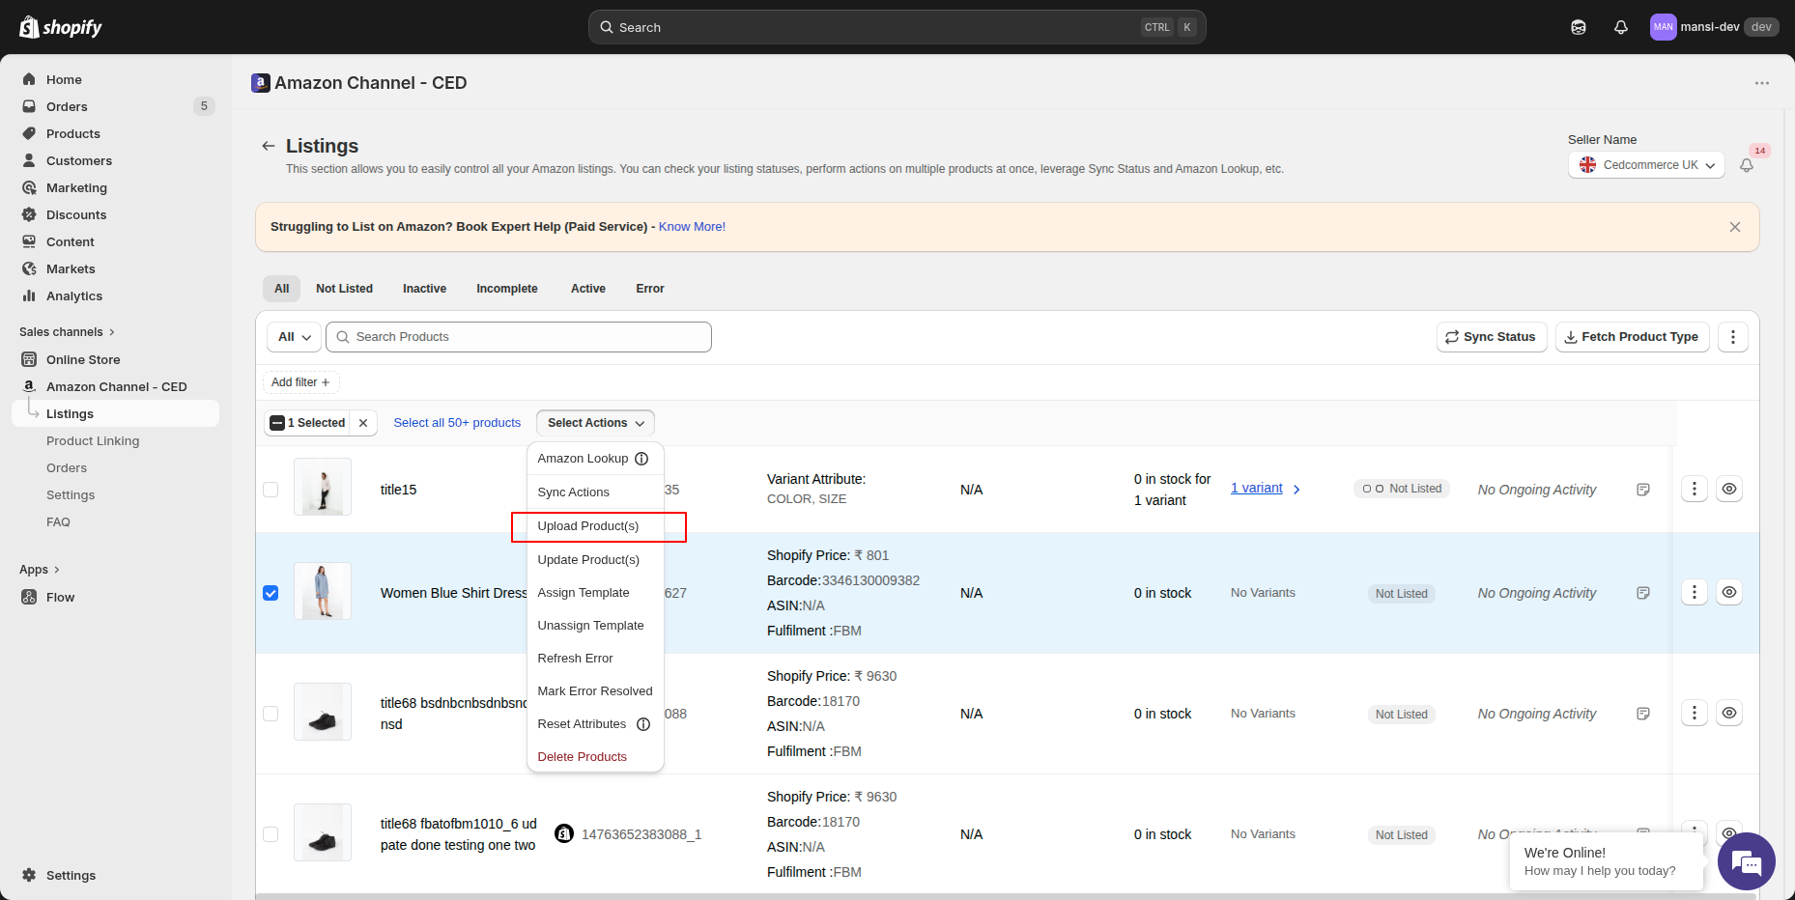The width and height of the screenshot is (1795, 900).
Task: Open the live chat bubble
Action: [x=1747, y=861]
